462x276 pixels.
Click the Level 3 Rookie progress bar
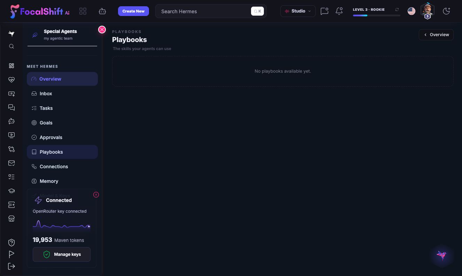coord(377,15)
